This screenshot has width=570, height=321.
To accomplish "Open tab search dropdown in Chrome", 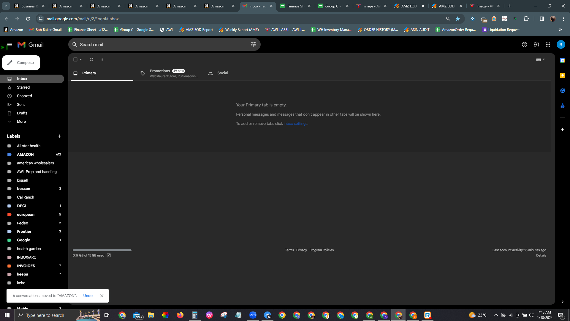I will [x=6, y=6].
